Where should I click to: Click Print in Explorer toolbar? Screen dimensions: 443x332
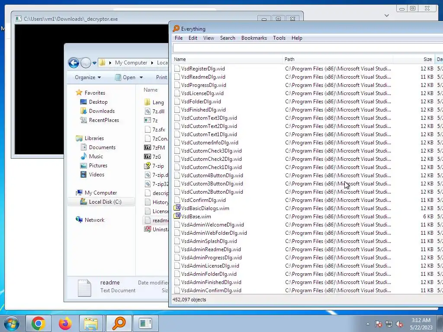tap(161, 77)
